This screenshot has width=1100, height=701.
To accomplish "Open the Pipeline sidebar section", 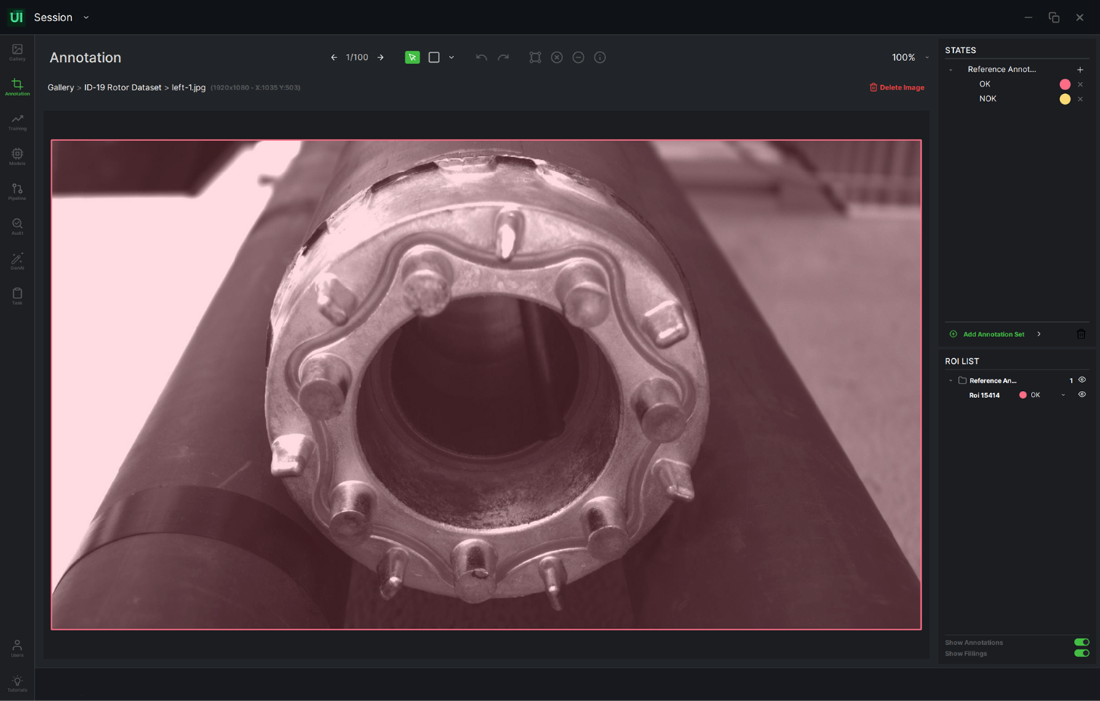I will point(17,191).
